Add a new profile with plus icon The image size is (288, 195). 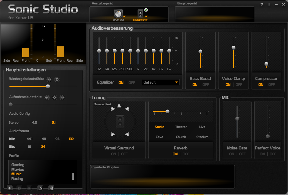click(x=9, y=188)
